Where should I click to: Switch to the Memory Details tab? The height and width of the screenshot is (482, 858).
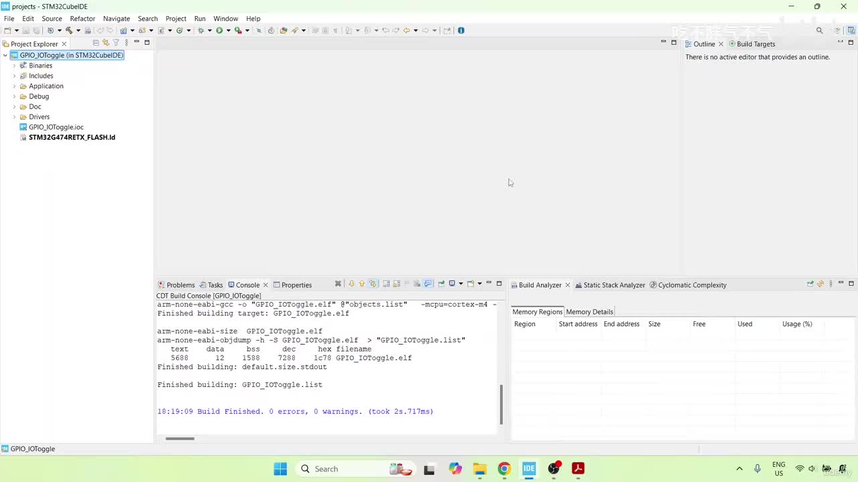(x=589, y=311)
